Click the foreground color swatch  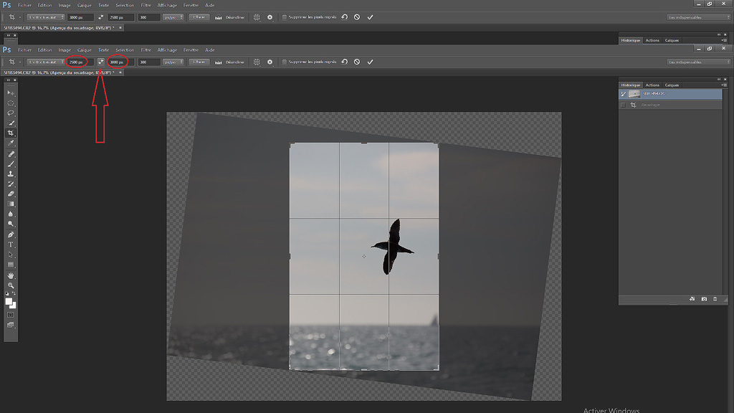coord(9,302)
